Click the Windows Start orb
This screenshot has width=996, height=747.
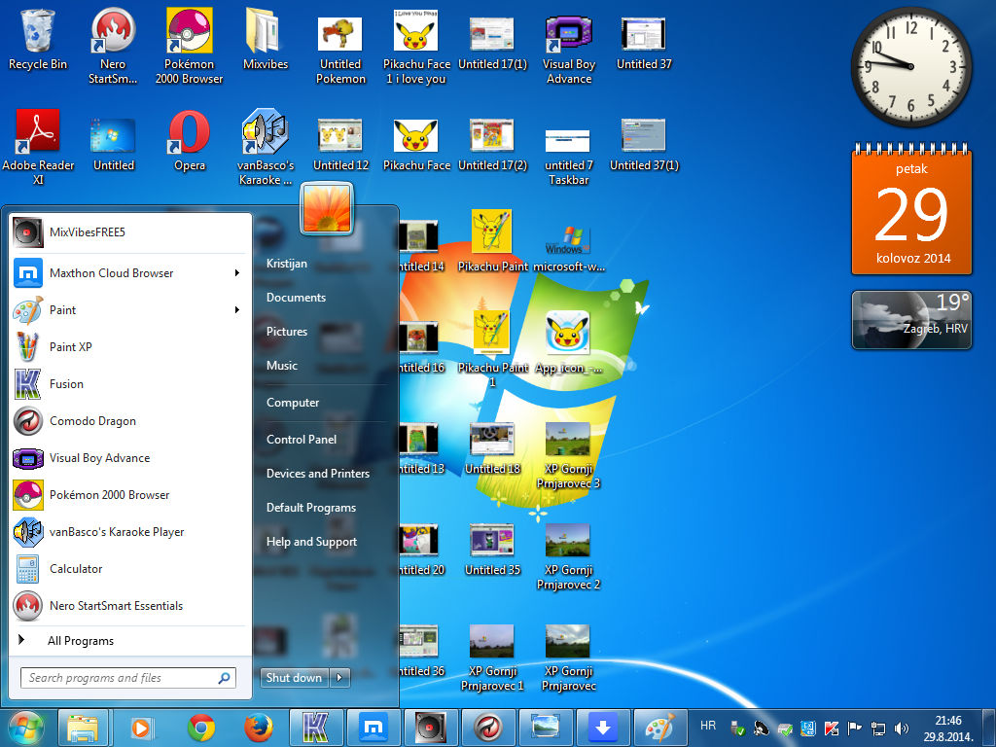coord(25,728)
